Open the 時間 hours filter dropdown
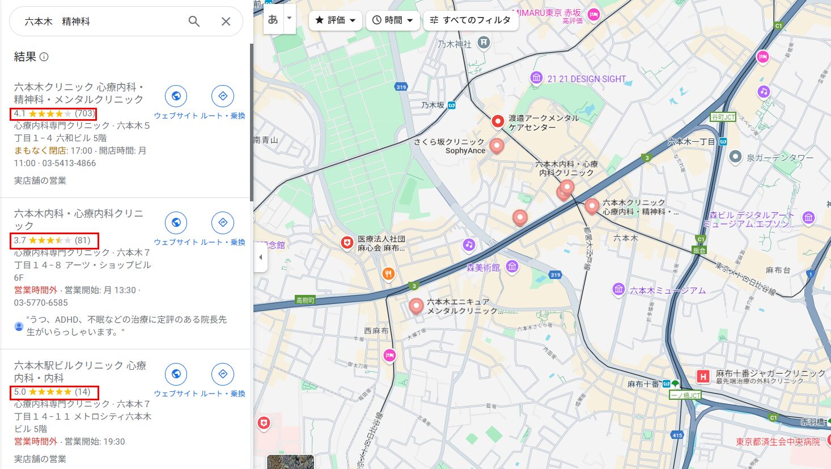 pos(393,20)
